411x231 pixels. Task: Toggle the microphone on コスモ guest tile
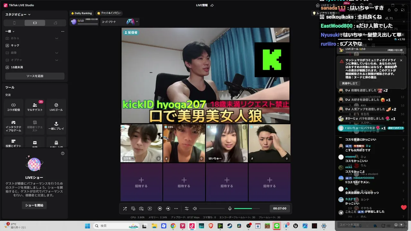point(159,158)
